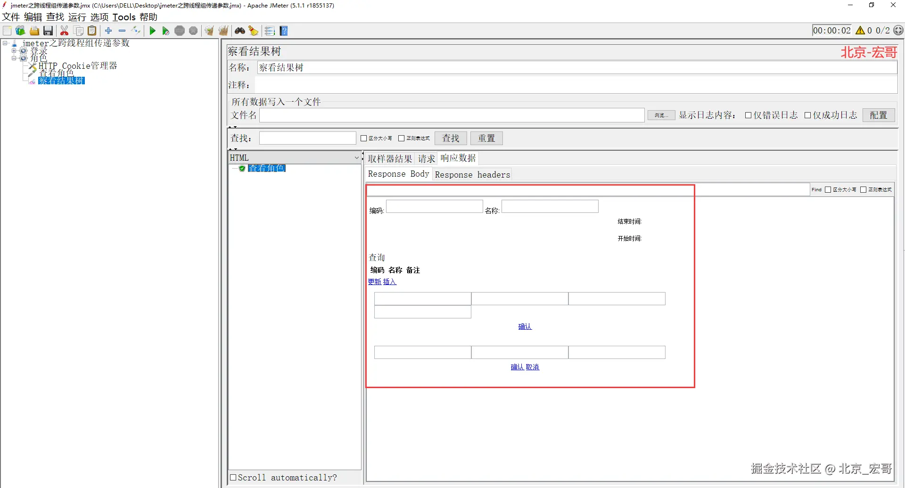The image size is (905, 488).
Task: Click the 文件名 input field
Action: click(x=452, y=115)
